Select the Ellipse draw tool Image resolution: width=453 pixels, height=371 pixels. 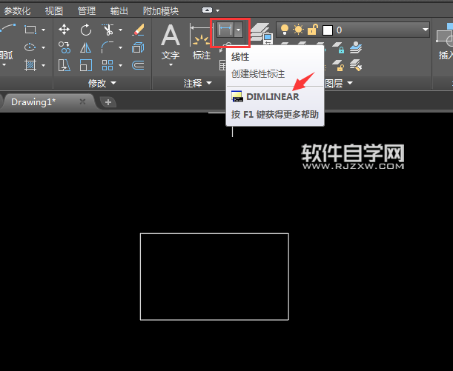point(30,47)
